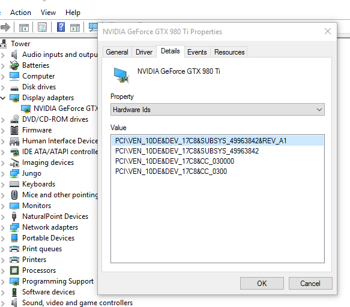
Task: Select hardware ID ending with REV_A1
Action: coord(217,141)
